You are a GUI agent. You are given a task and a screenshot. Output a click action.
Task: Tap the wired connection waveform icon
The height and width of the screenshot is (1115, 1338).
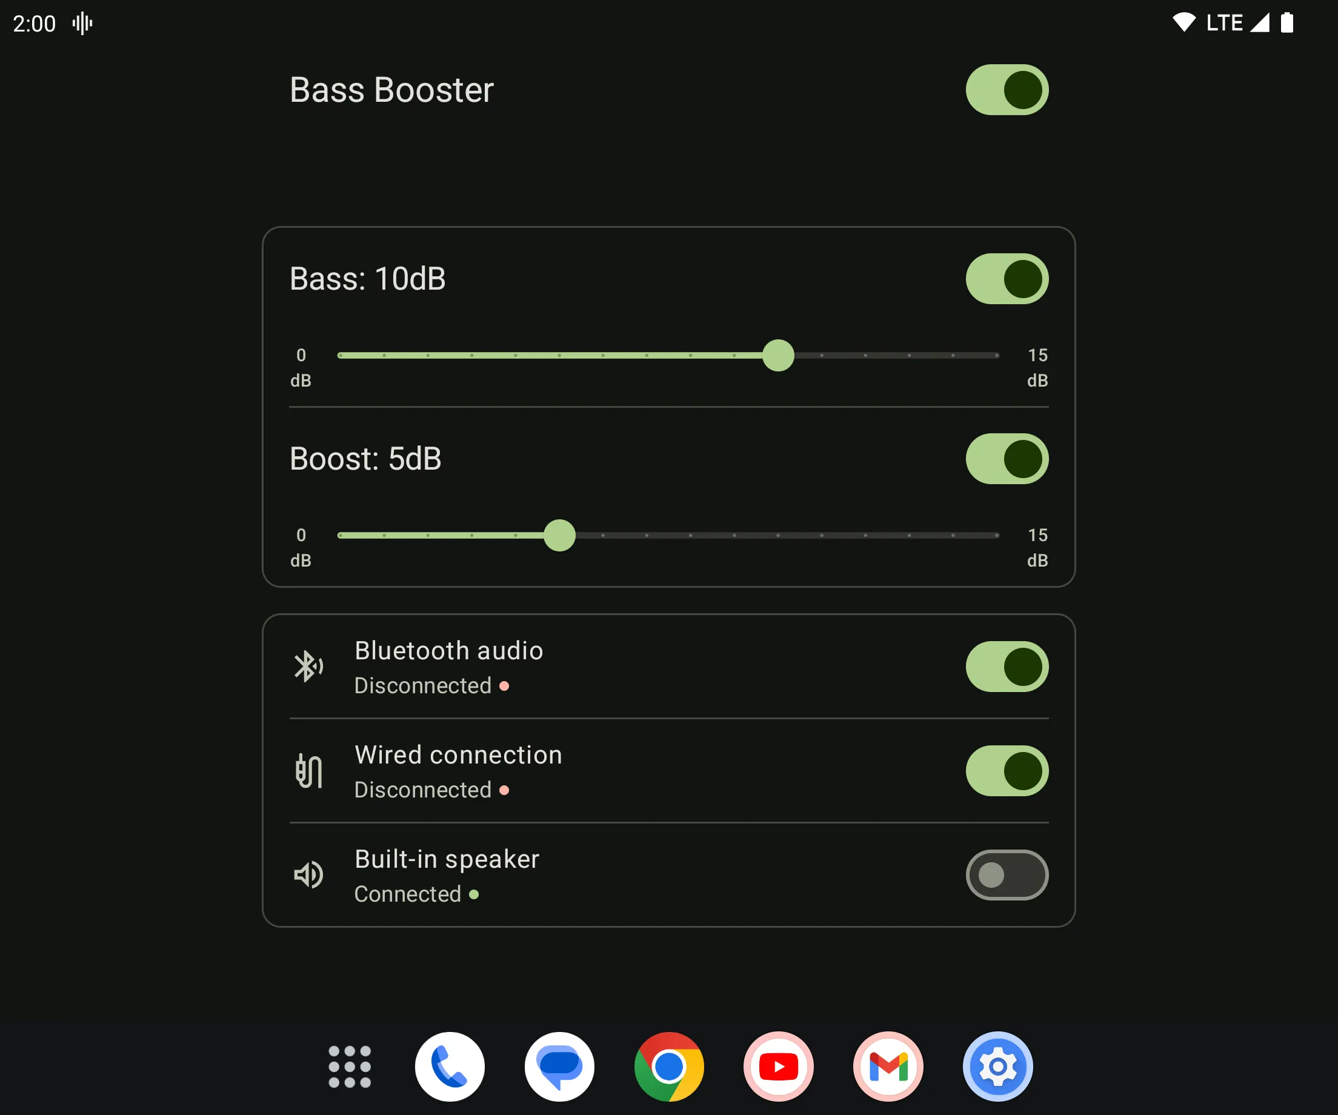pyautogui.click(x=309, y=771)
